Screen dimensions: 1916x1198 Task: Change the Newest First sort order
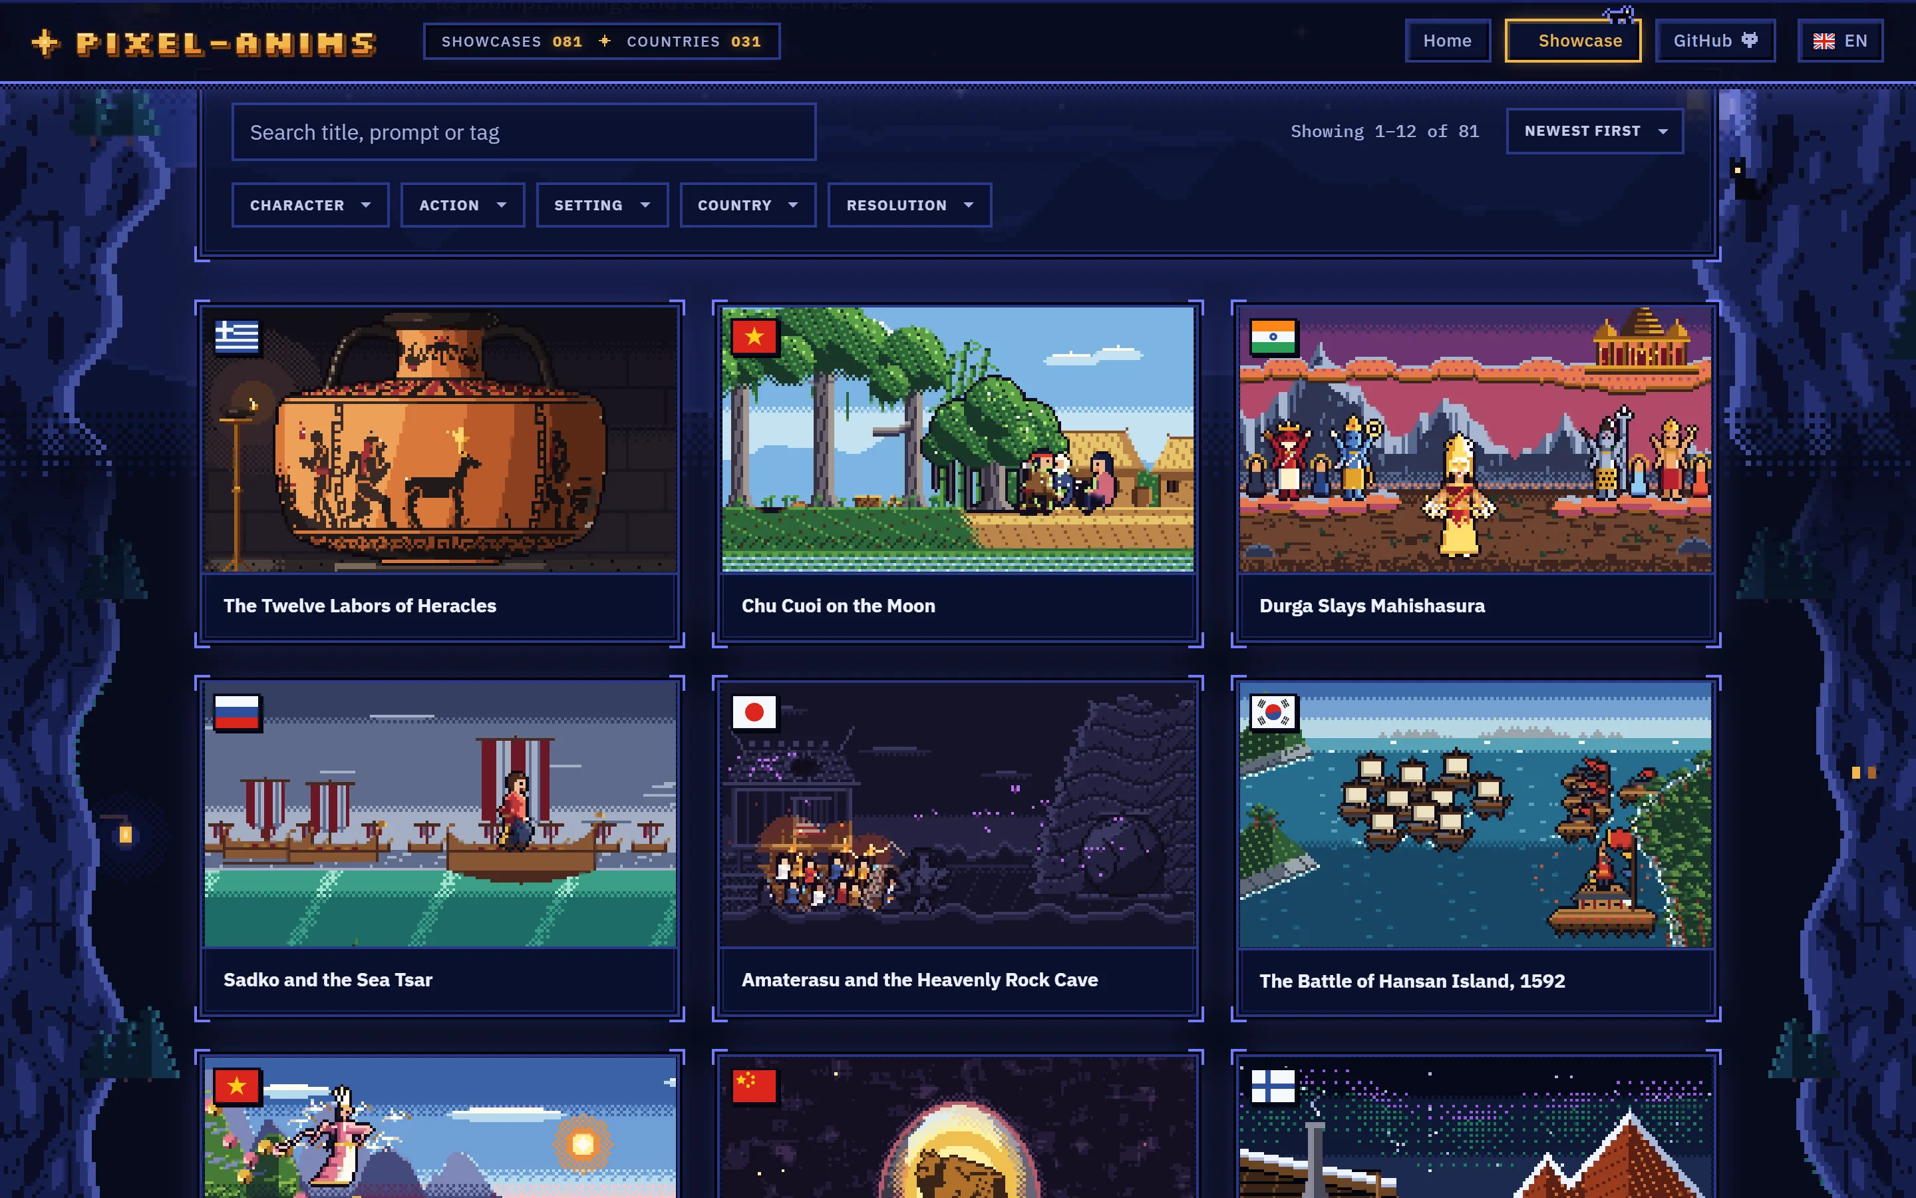1595,130
